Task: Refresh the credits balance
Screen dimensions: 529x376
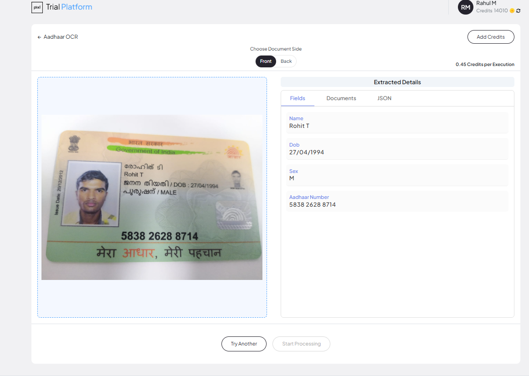Action: (x=517, y=10)
